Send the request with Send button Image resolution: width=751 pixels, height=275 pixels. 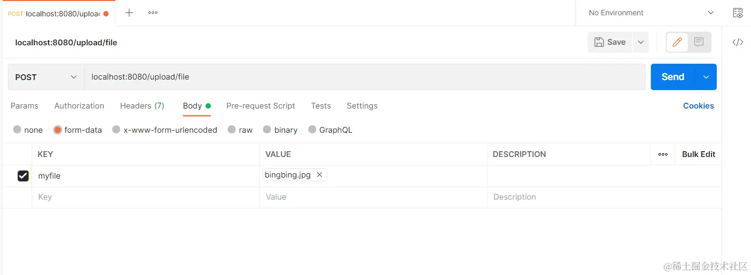coord(673,77)
